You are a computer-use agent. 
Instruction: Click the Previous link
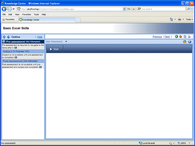tap(157, 36)
